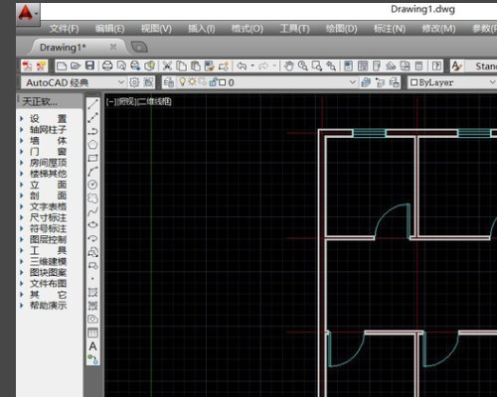Image resolution: width=497 pixels, height=397 pixels.
Task: Select the Line draw tool
Action: pos(92,104)
